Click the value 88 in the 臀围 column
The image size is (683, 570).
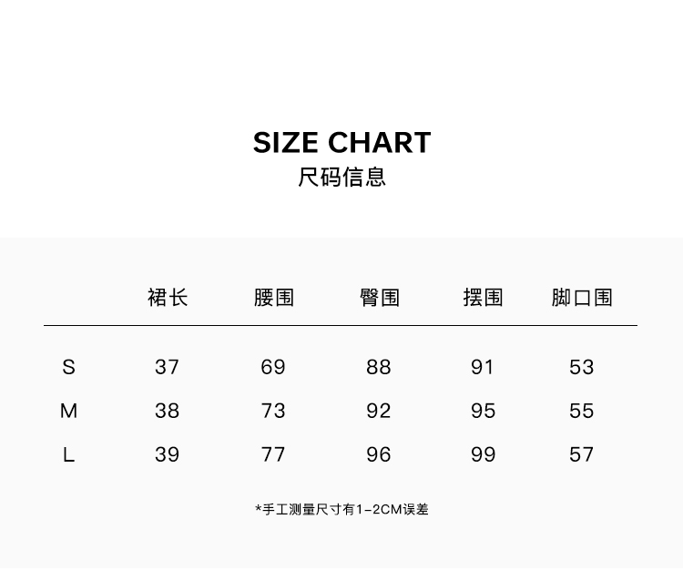[x=379, y=367]
